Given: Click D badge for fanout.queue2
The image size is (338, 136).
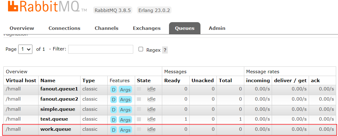Looking at the screenshot, I should (x=113, y=99).
